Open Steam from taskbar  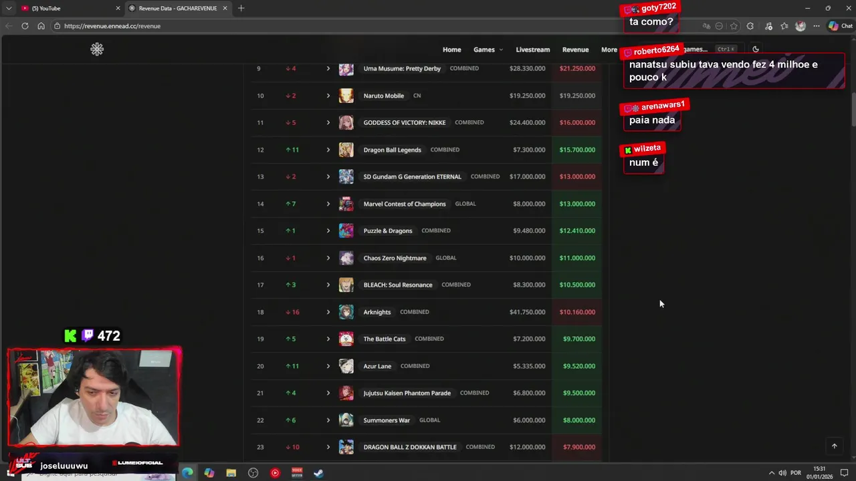coord(318,473)
